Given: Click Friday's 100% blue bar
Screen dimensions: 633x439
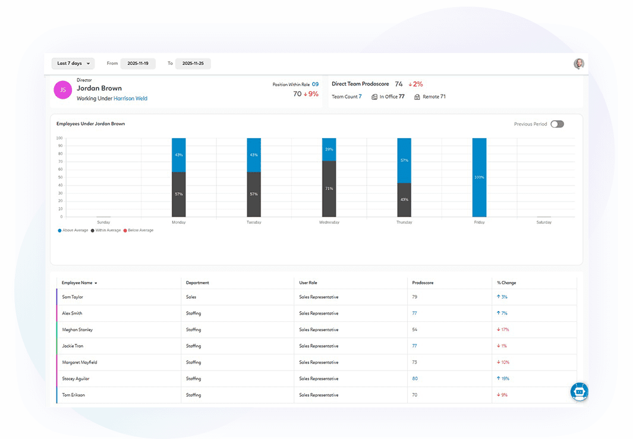Looking at the screenshot, I should (478, 177).
